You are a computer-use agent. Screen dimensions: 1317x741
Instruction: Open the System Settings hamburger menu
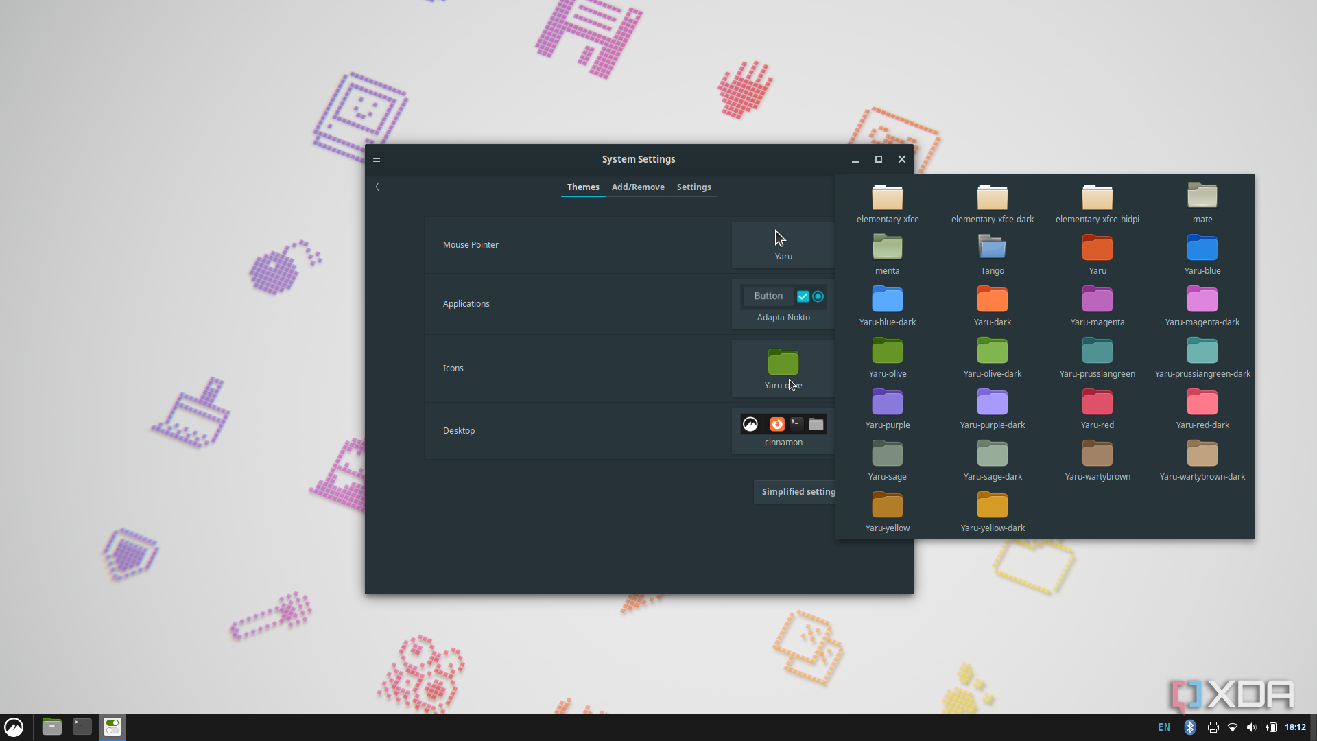377,159
